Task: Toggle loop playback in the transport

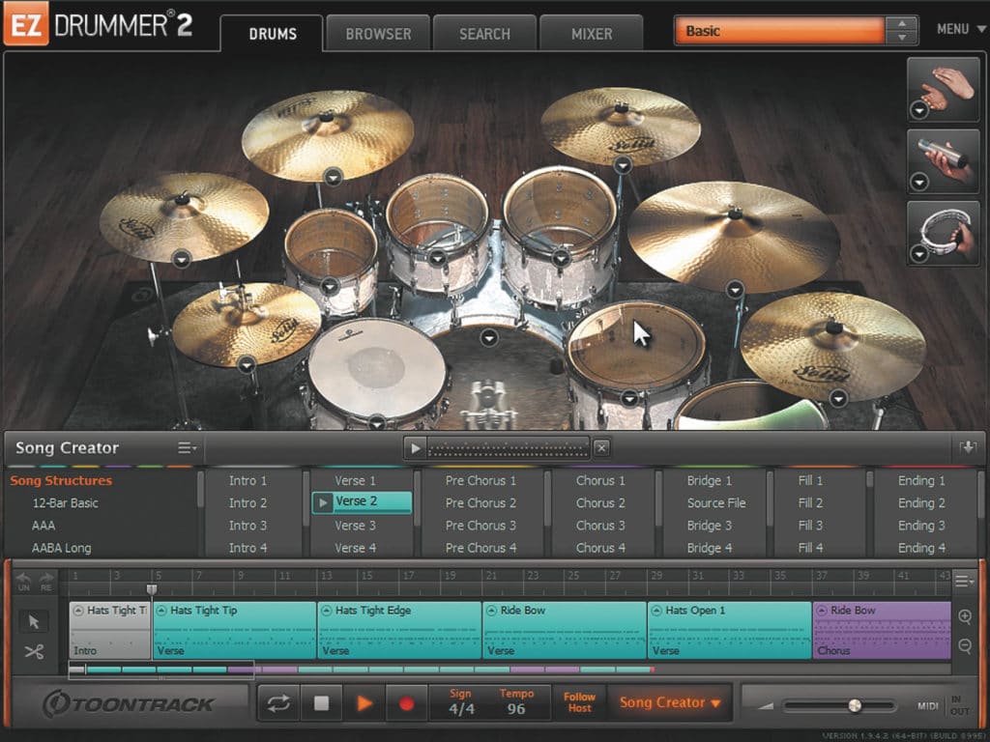Action: (278, 703)
